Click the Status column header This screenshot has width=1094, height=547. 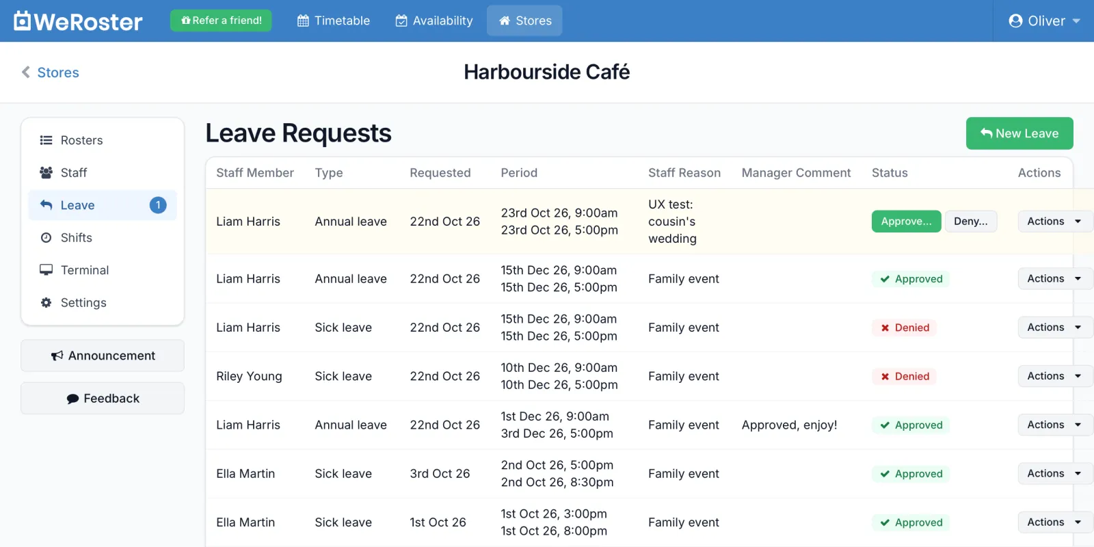point(890,173)
